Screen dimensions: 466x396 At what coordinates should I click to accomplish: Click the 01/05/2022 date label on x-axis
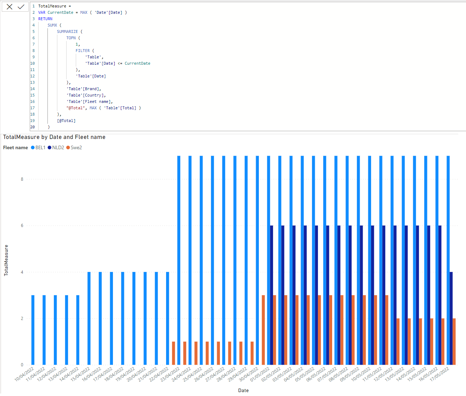click(x=260, y=374)
